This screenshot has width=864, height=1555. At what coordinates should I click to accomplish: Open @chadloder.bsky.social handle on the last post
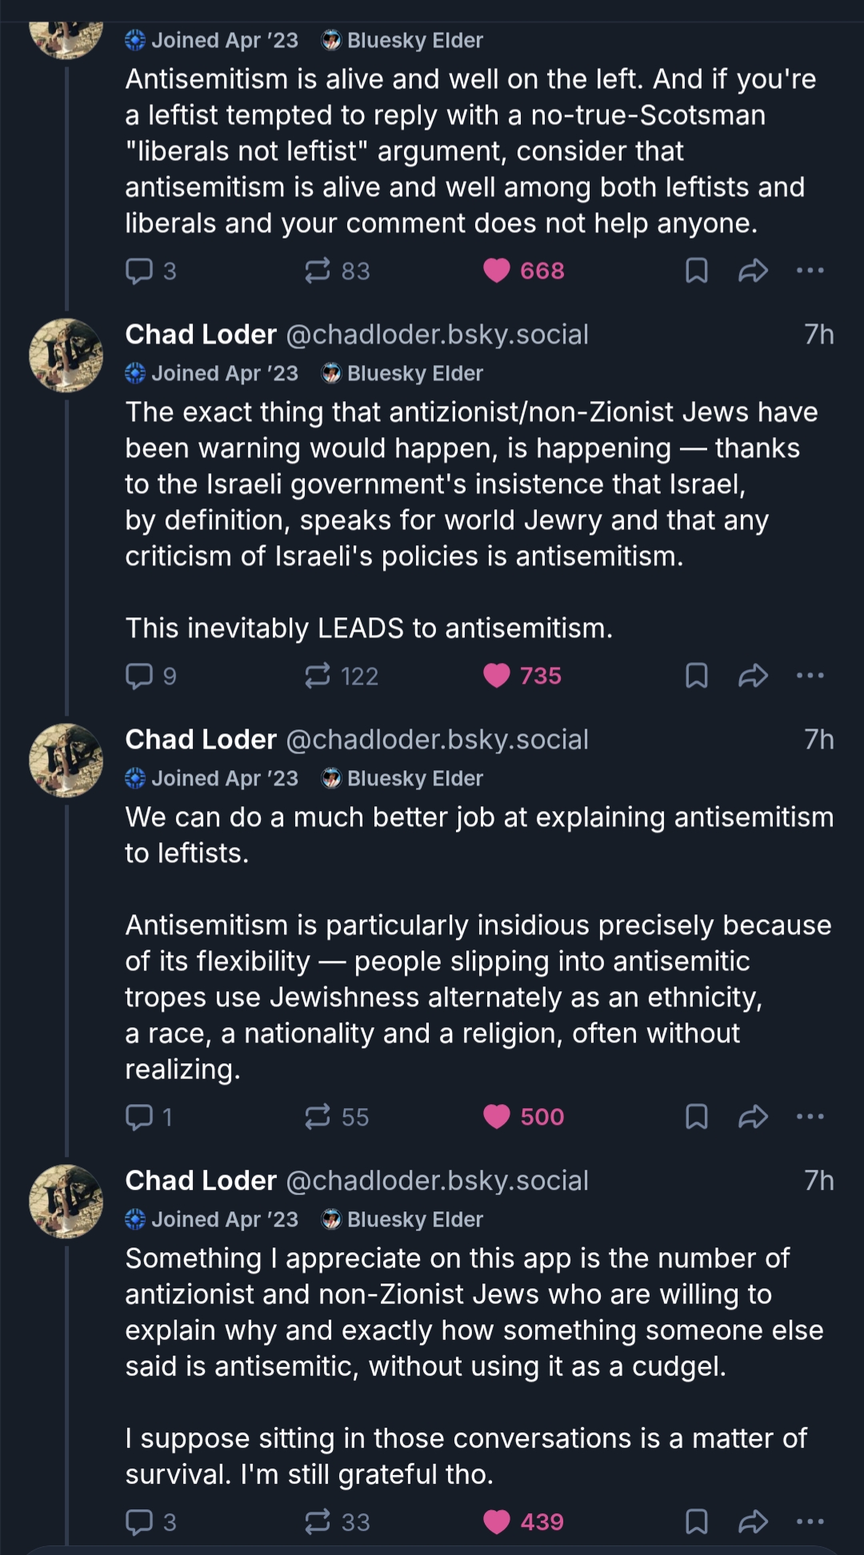pos(437,1180)
